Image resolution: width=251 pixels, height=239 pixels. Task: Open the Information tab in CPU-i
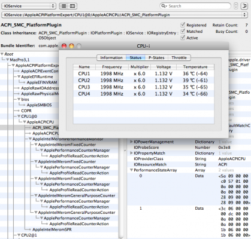coord(111,57)
